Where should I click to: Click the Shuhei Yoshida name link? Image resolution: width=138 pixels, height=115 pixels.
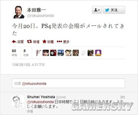point(41,97)
